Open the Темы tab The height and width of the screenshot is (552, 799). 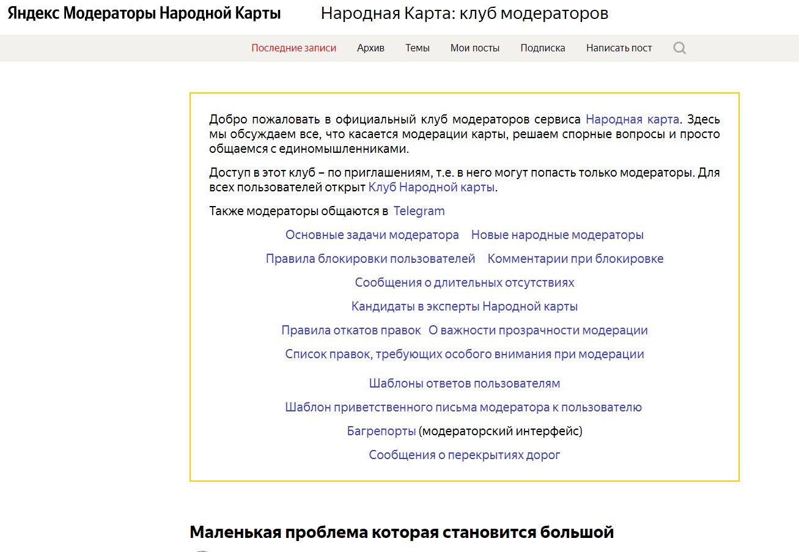(418, 48)
